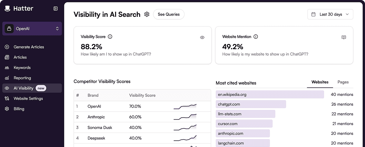The height and width of the screenshot is (147, 365).
Task: Click the cursor.com citation bar
Action: click(244, 124)
